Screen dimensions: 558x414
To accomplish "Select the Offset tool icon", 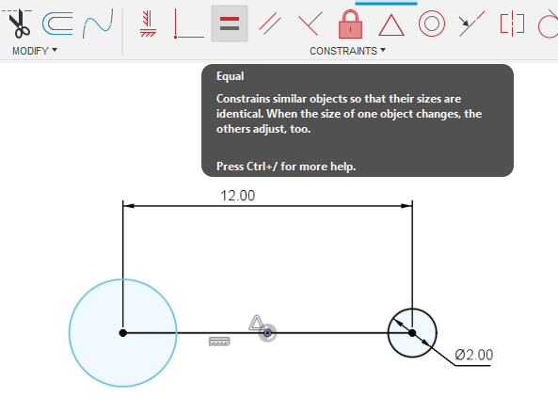I will (57, 24).
